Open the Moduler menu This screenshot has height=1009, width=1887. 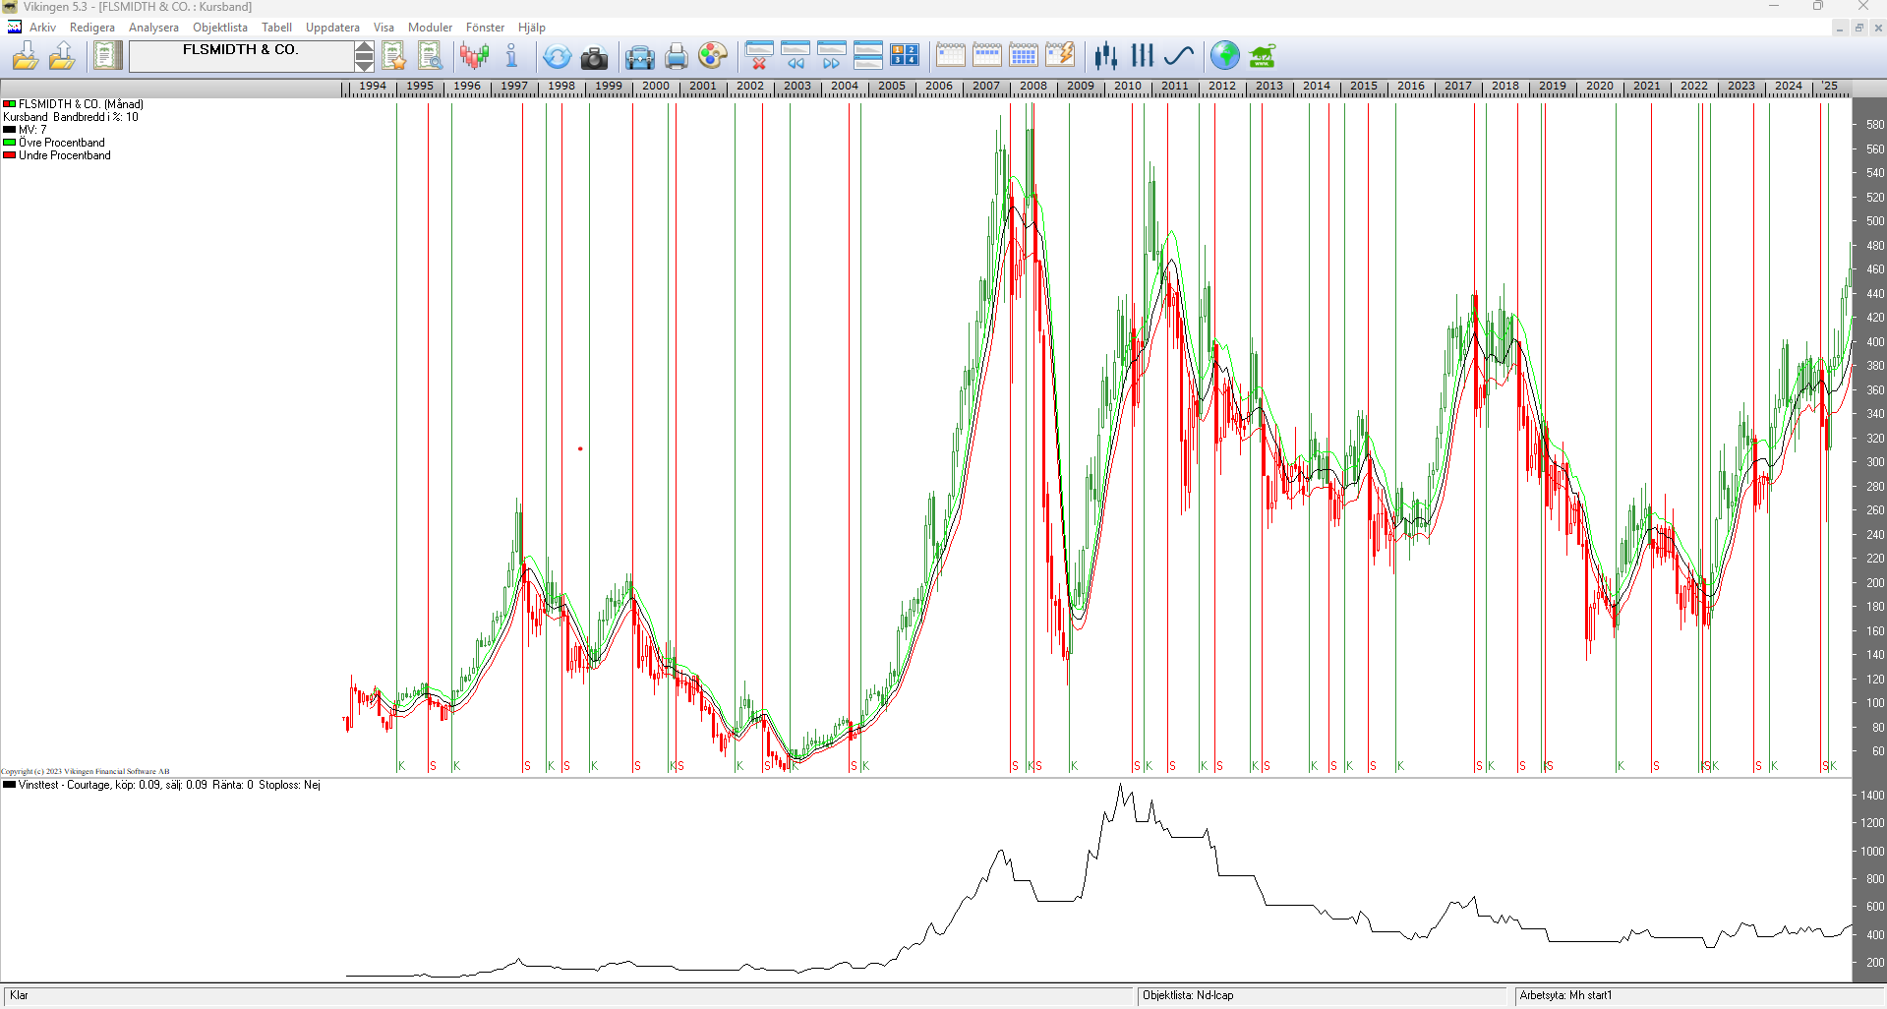click(x=430, y=28)
